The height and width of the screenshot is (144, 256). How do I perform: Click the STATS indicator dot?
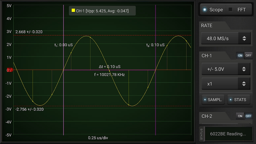click(230, 99)
